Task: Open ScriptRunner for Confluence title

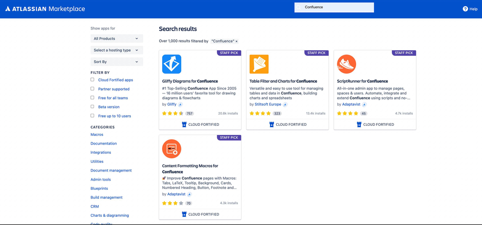Action: [362, 81]
